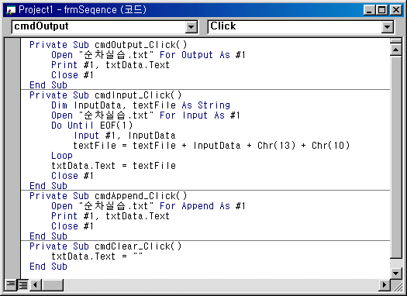Click line 'txtData.Text = ""'

click(97, 256)
